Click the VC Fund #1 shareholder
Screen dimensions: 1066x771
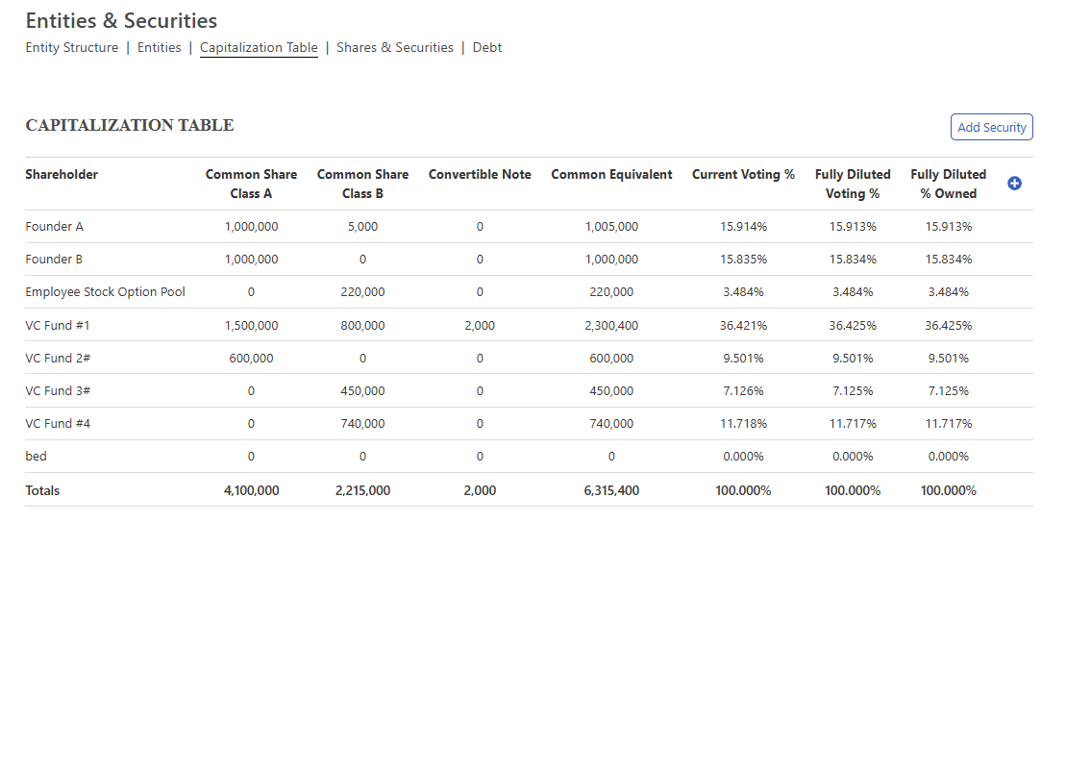[x=58, y=325]
